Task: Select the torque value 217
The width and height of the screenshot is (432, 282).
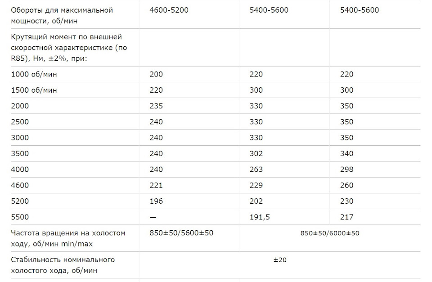Action: (347, 217)
